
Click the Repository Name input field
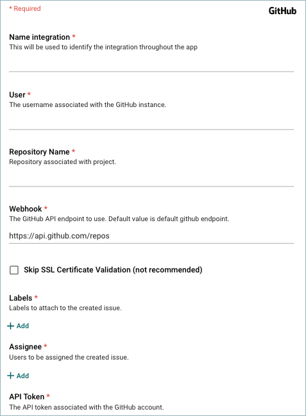coord(151,179)
